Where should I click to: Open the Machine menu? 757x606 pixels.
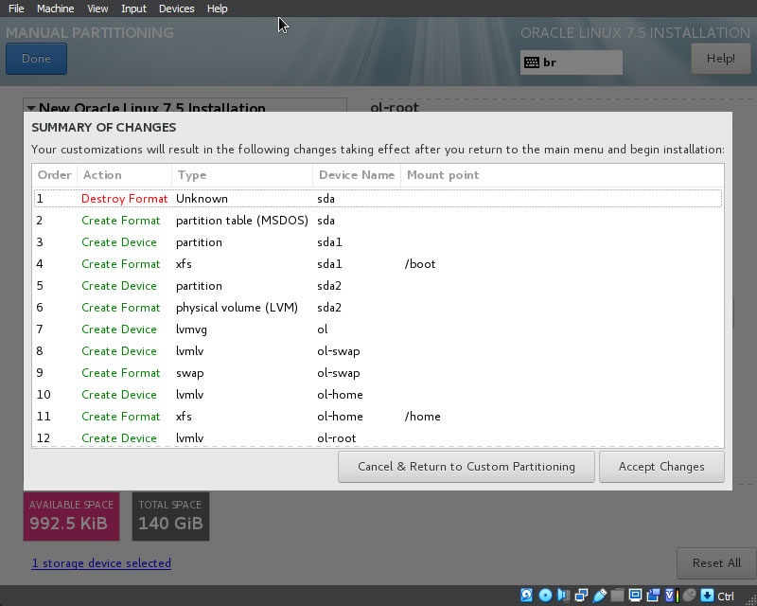point(56,9)
